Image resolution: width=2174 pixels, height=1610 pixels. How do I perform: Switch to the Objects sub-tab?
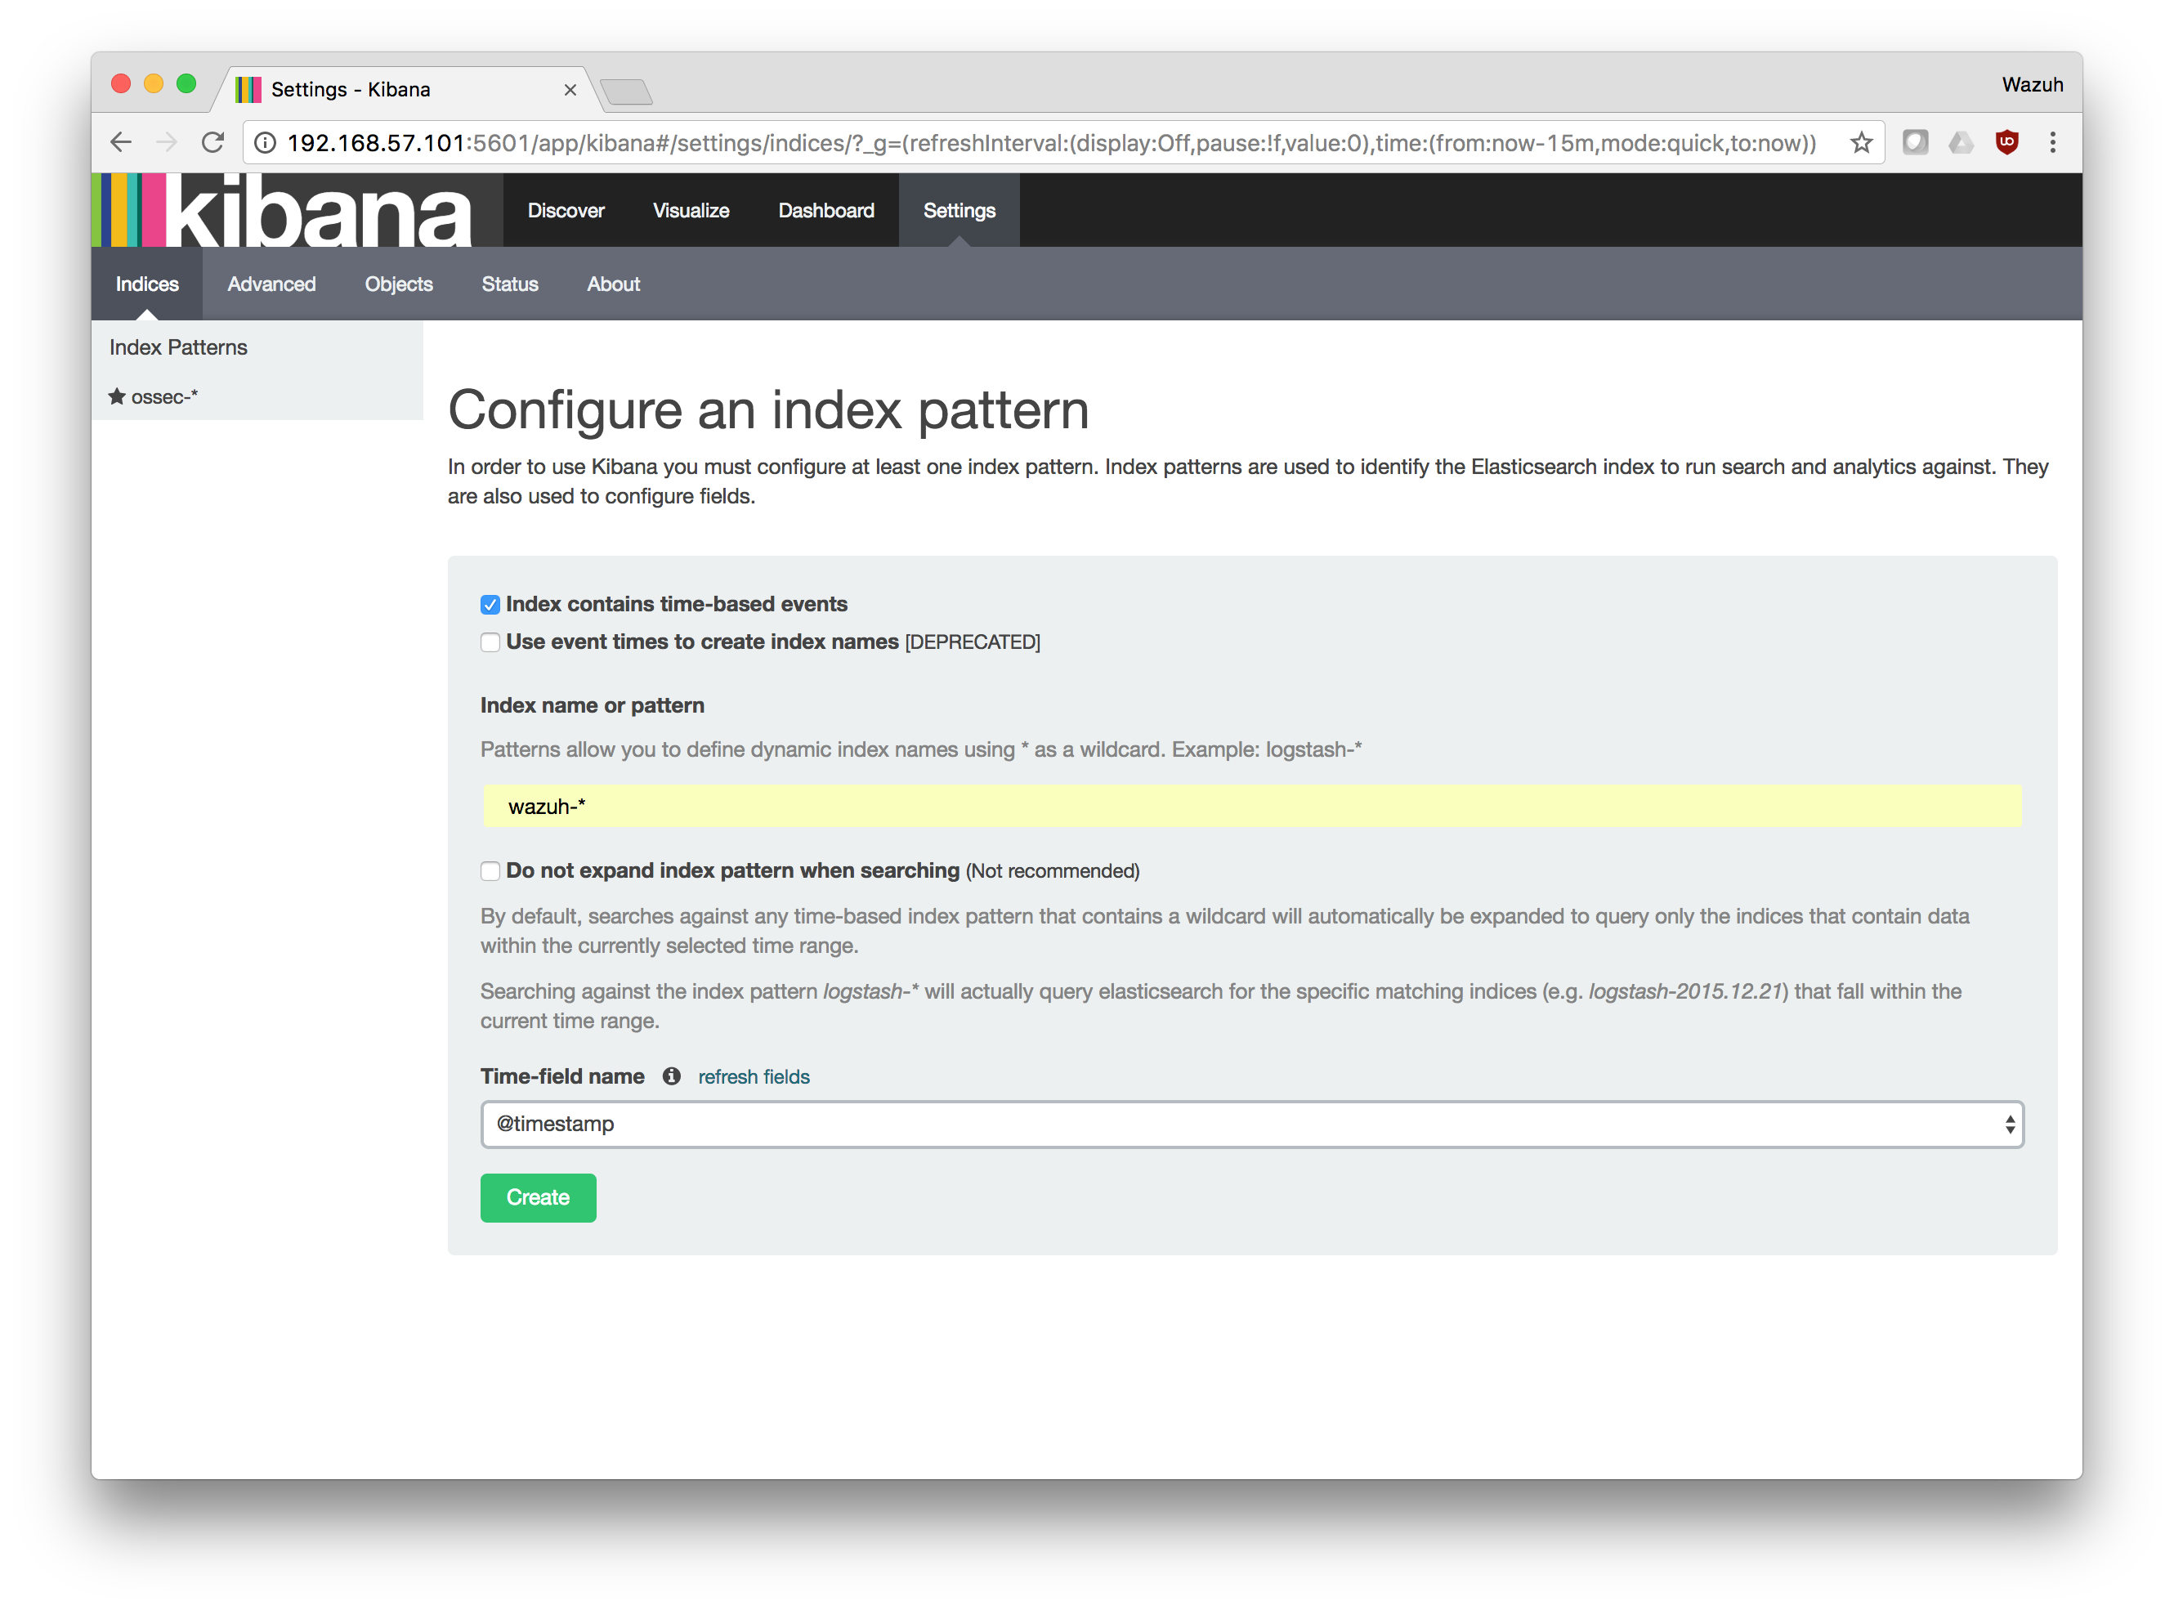tap(399, 284)
